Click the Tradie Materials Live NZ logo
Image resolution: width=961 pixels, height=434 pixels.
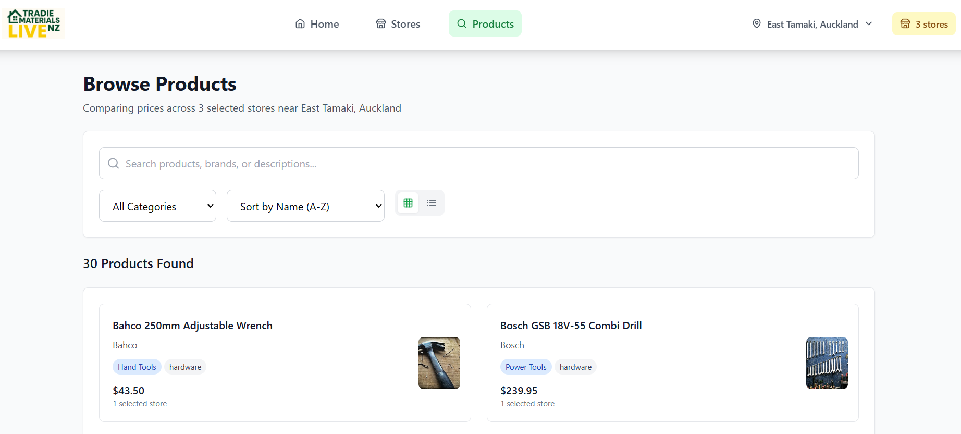point(34,24)
